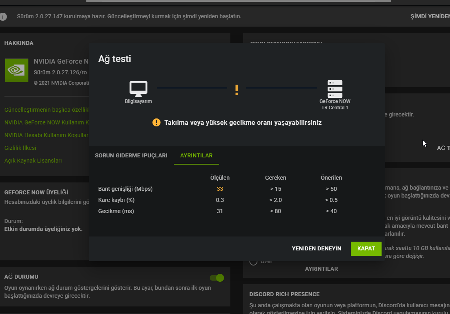Select the Ayrıntılar tab in dialog
The width and height of the screenshot is (450, 314).
[x=196, y=155]
